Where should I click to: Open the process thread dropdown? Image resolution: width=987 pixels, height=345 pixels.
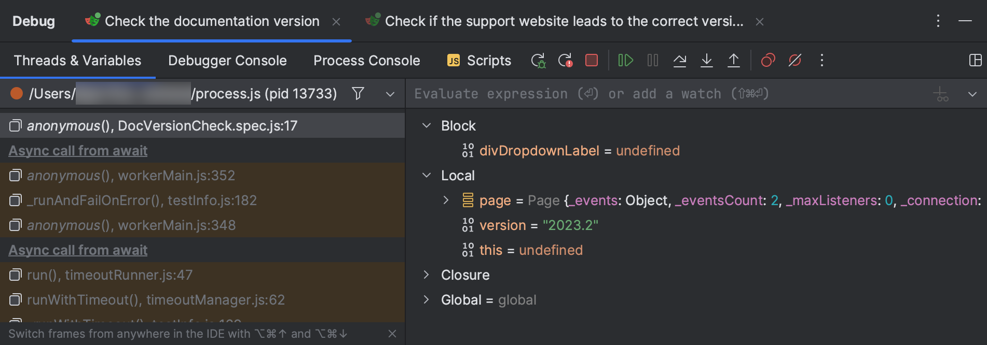coord(390,94)
